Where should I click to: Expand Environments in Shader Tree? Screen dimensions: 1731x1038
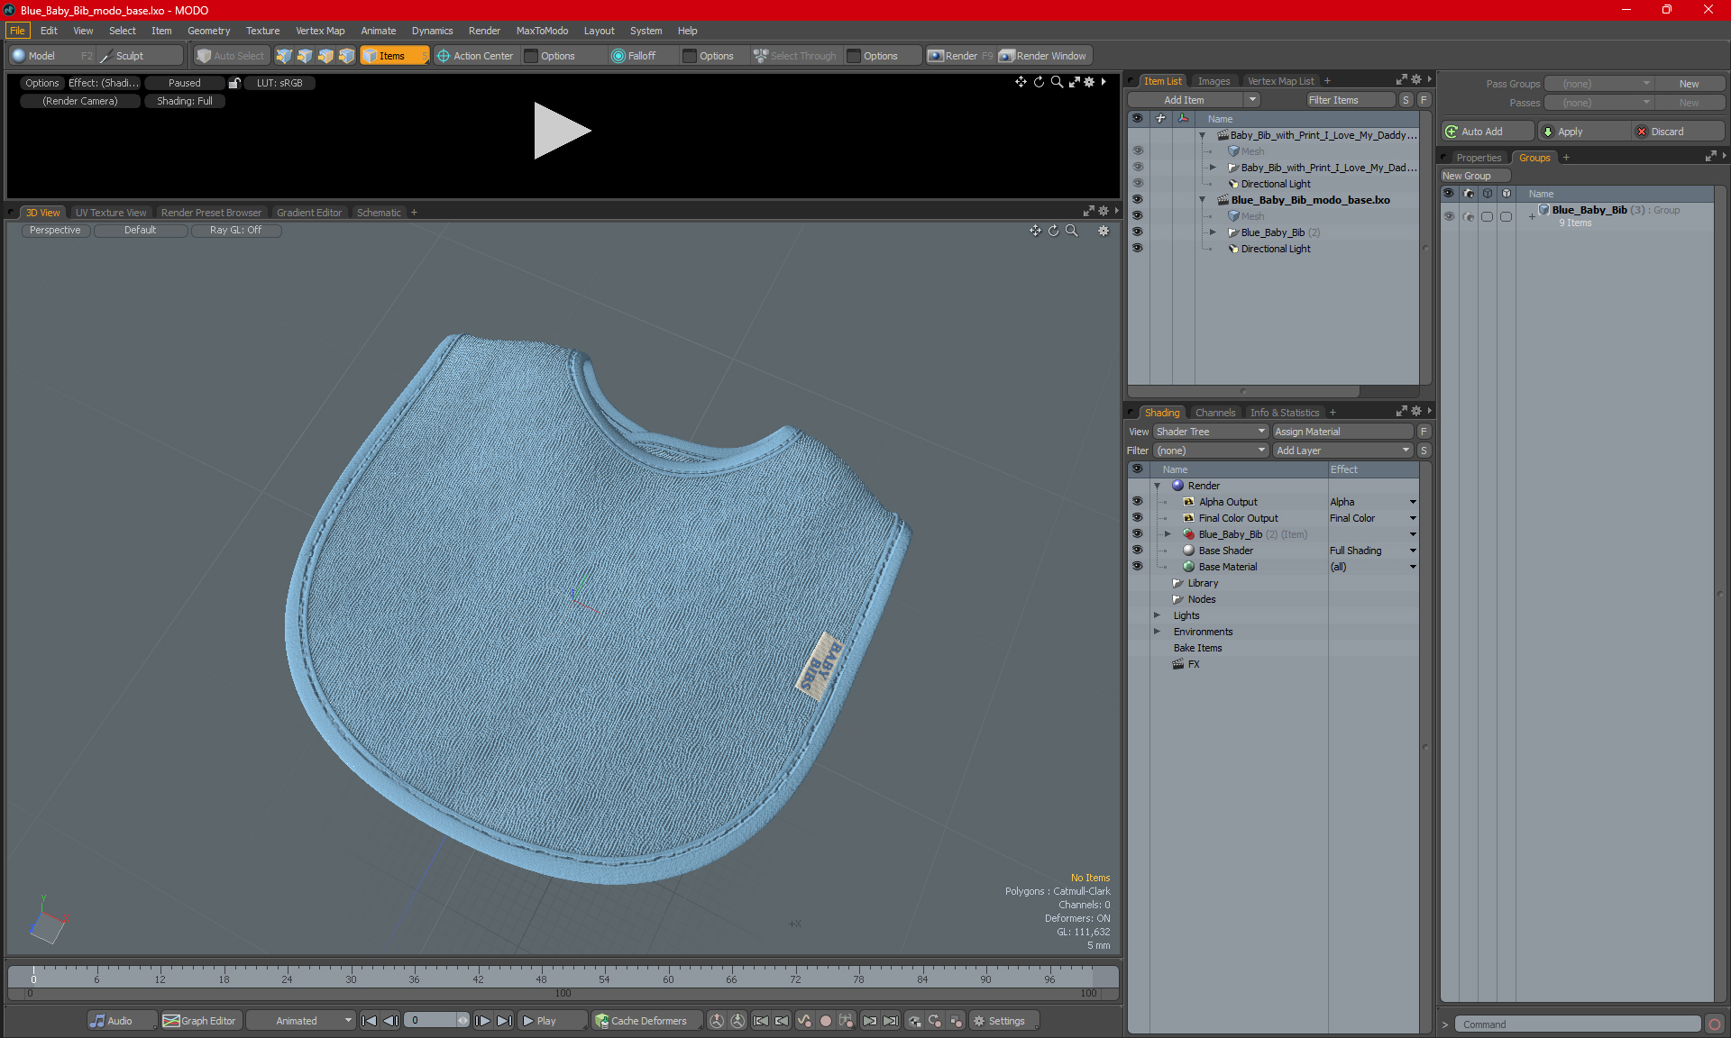(x=1158, y=632)
